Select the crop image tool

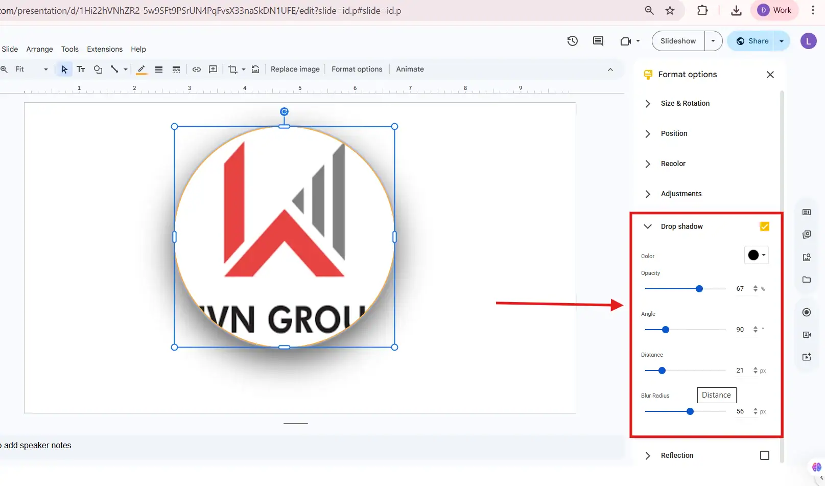[x=233, y=70]
